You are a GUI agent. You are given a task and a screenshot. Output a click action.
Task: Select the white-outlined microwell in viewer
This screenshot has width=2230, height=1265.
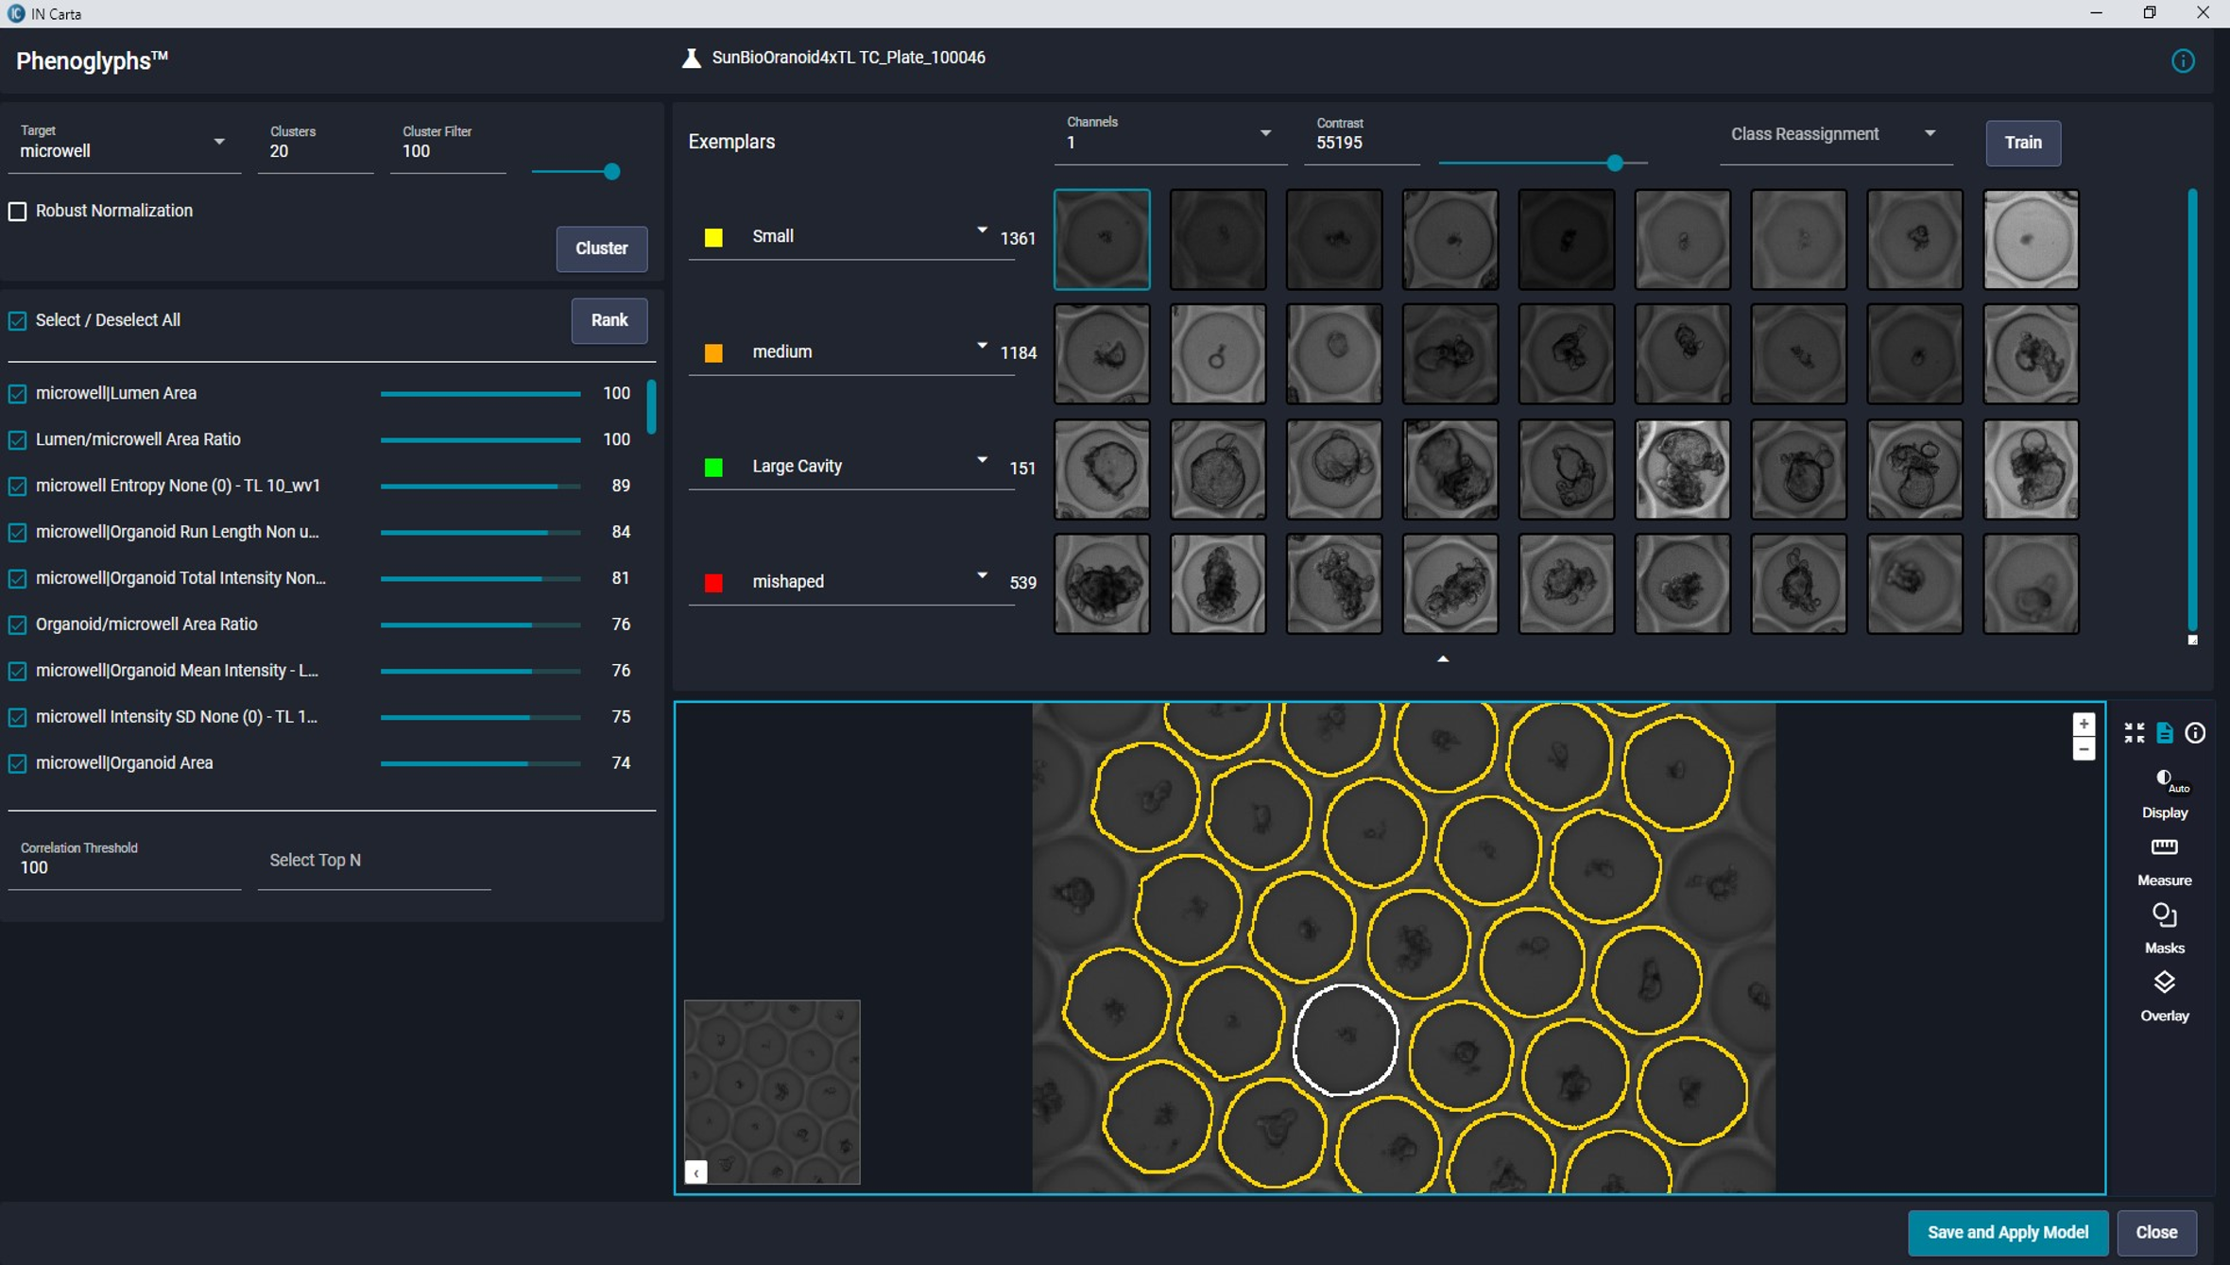point(1346,1040)
